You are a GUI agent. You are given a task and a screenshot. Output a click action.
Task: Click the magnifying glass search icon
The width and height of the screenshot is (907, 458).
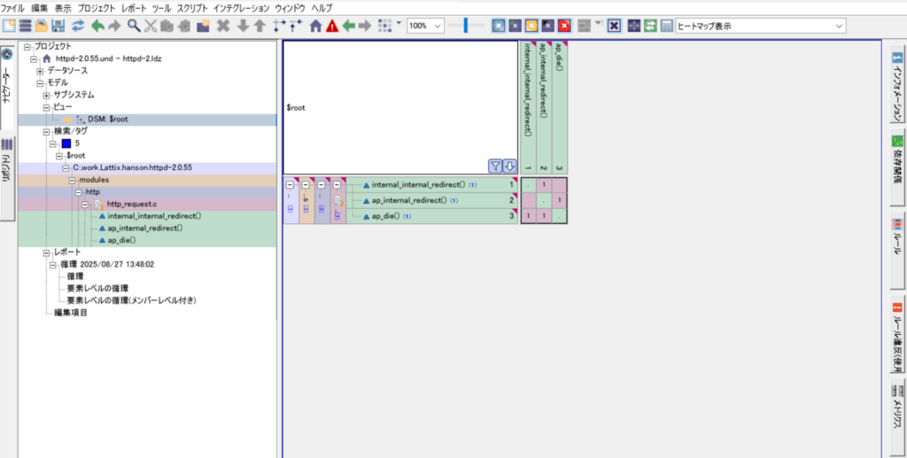point(134,26)
